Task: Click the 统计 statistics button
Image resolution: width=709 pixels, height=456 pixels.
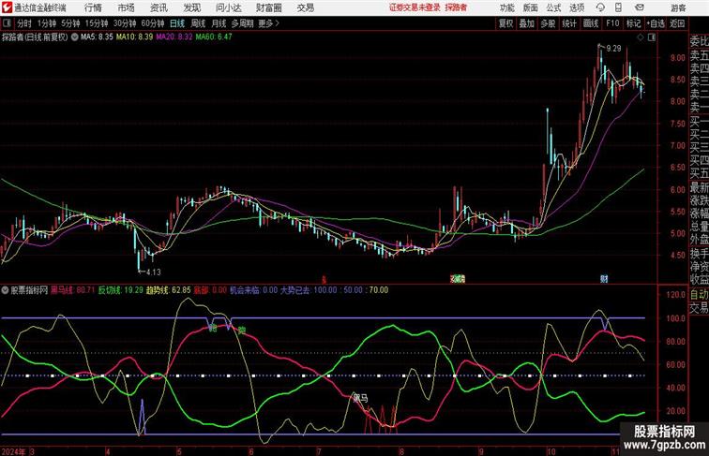Action: point(569,23)
